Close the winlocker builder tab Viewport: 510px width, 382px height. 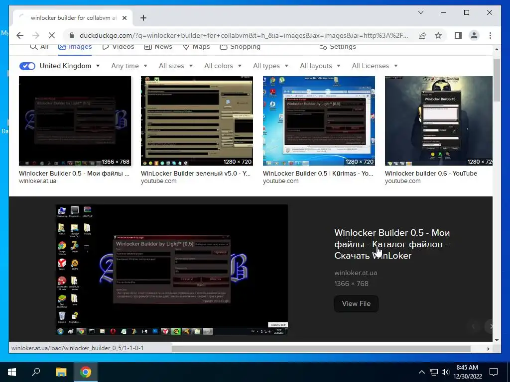tap(124, 18)
